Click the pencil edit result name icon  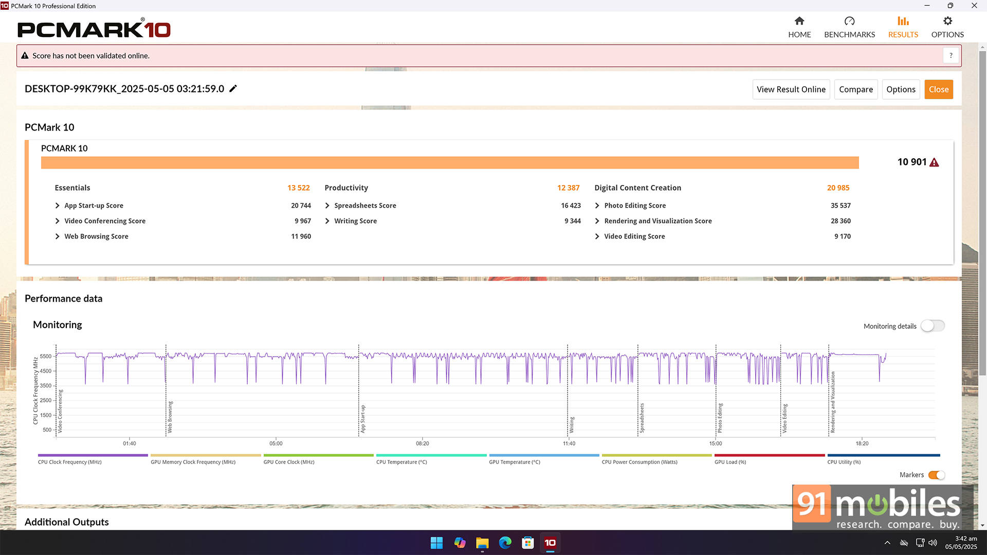[233, 88]
